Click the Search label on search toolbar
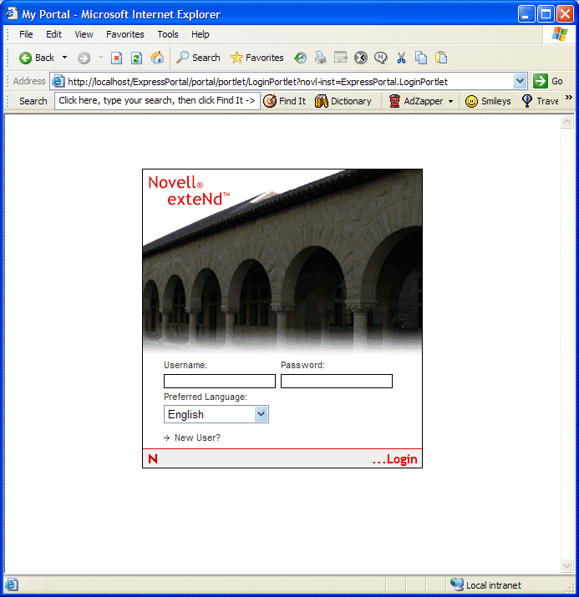The width and height of the screenshot is (579, 597). (x=33, y=101)
